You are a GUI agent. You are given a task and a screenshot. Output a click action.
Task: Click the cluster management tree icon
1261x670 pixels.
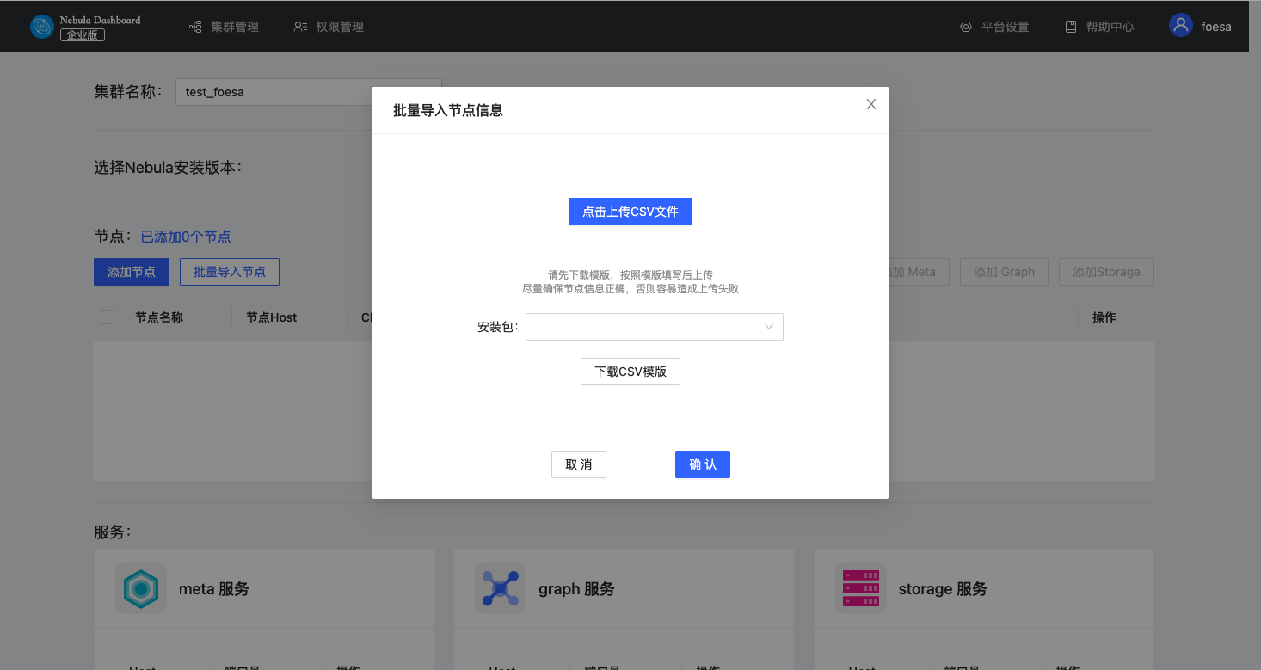(x=195, y=27)
